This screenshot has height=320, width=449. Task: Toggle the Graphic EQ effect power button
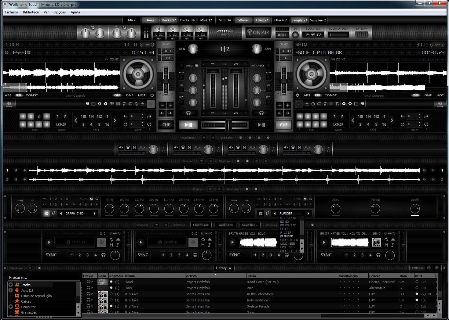tap(46, 213)
